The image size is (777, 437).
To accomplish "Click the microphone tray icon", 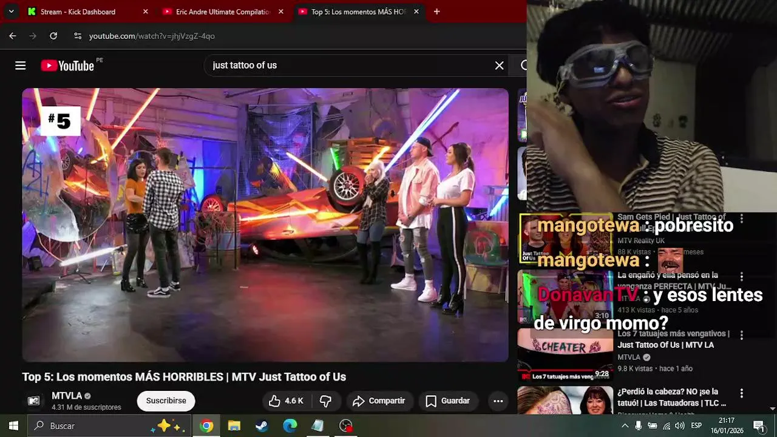I will pyautogui.click(x=638, y=426).
